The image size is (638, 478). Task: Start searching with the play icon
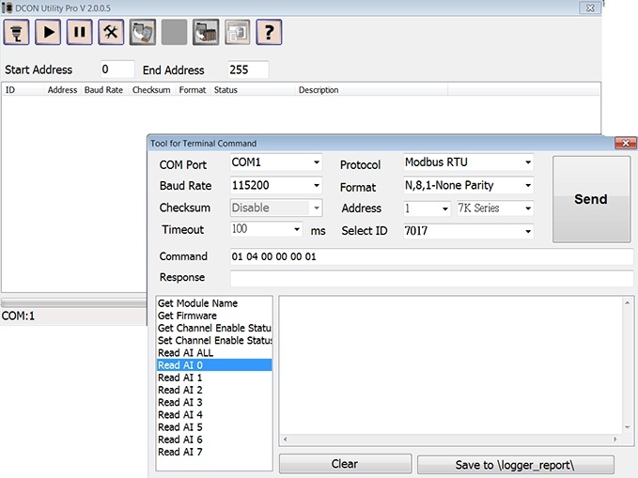[x=48, y=32]
